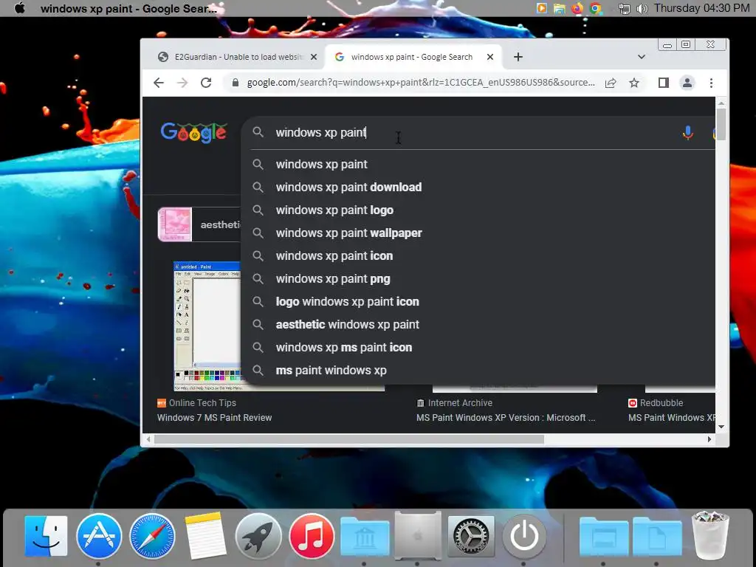Open the Apple menu
Screen dimensions: 756x567
tap(20, 8)
